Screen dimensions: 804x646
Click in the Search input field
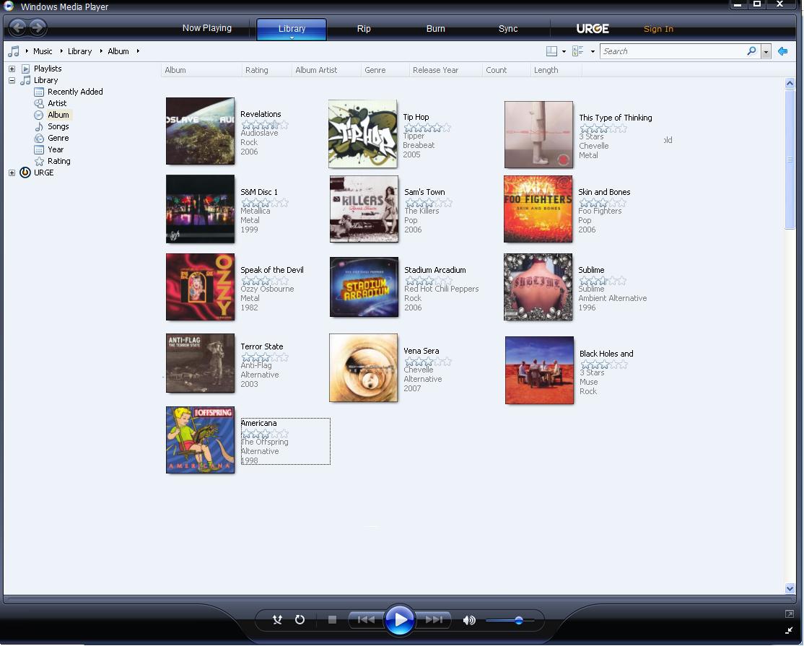point(673,51)
